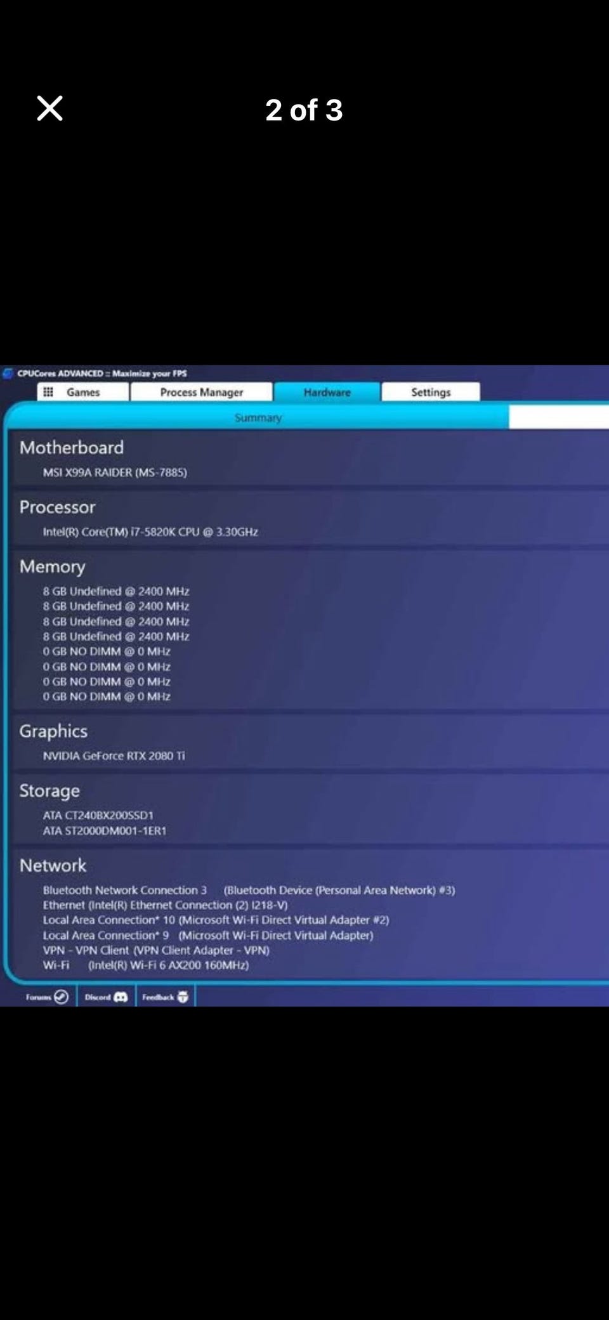Select the Summary sub-tab

pos(258,417)
